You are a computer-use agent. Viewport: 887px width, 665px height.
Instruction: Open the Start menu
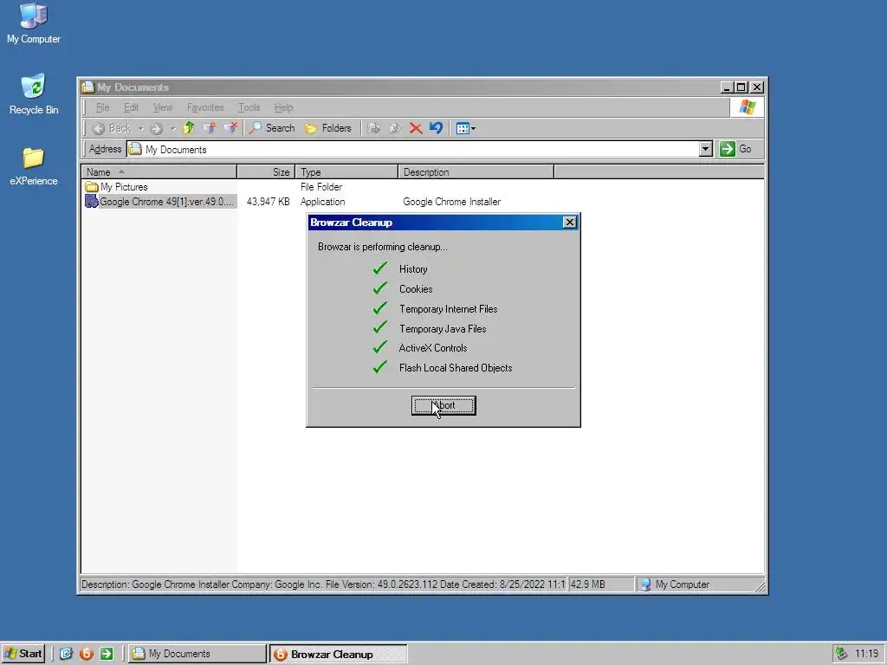[x=23, y=654]
